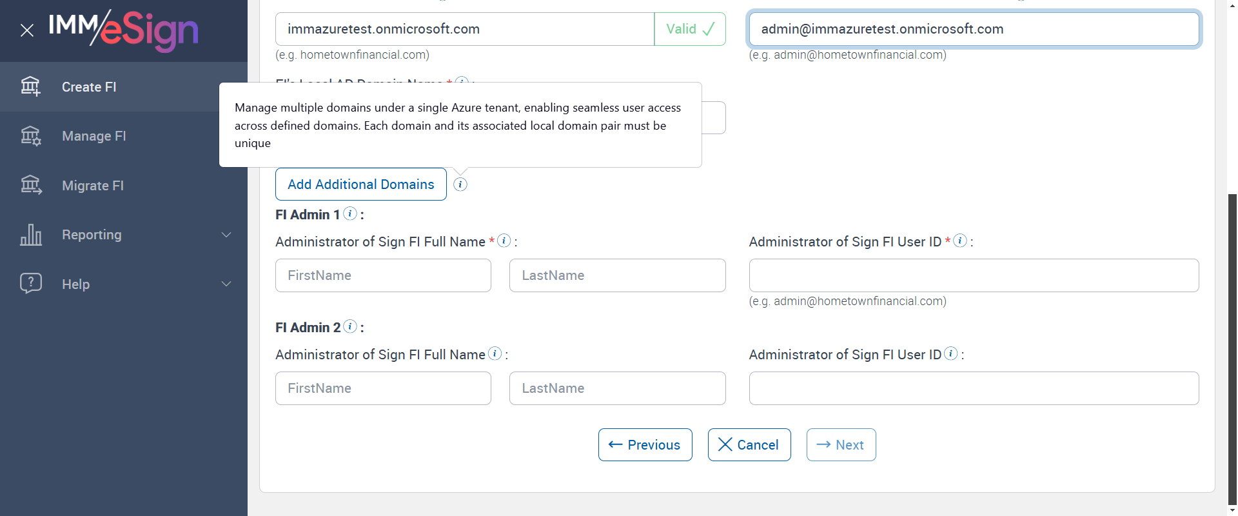
Task: Click info icon next to required Full Name
Action: 504,241
